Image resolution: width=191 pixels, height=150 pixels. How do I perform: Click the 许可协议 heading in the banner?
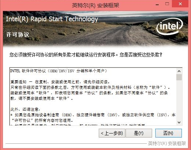(18, 35)
